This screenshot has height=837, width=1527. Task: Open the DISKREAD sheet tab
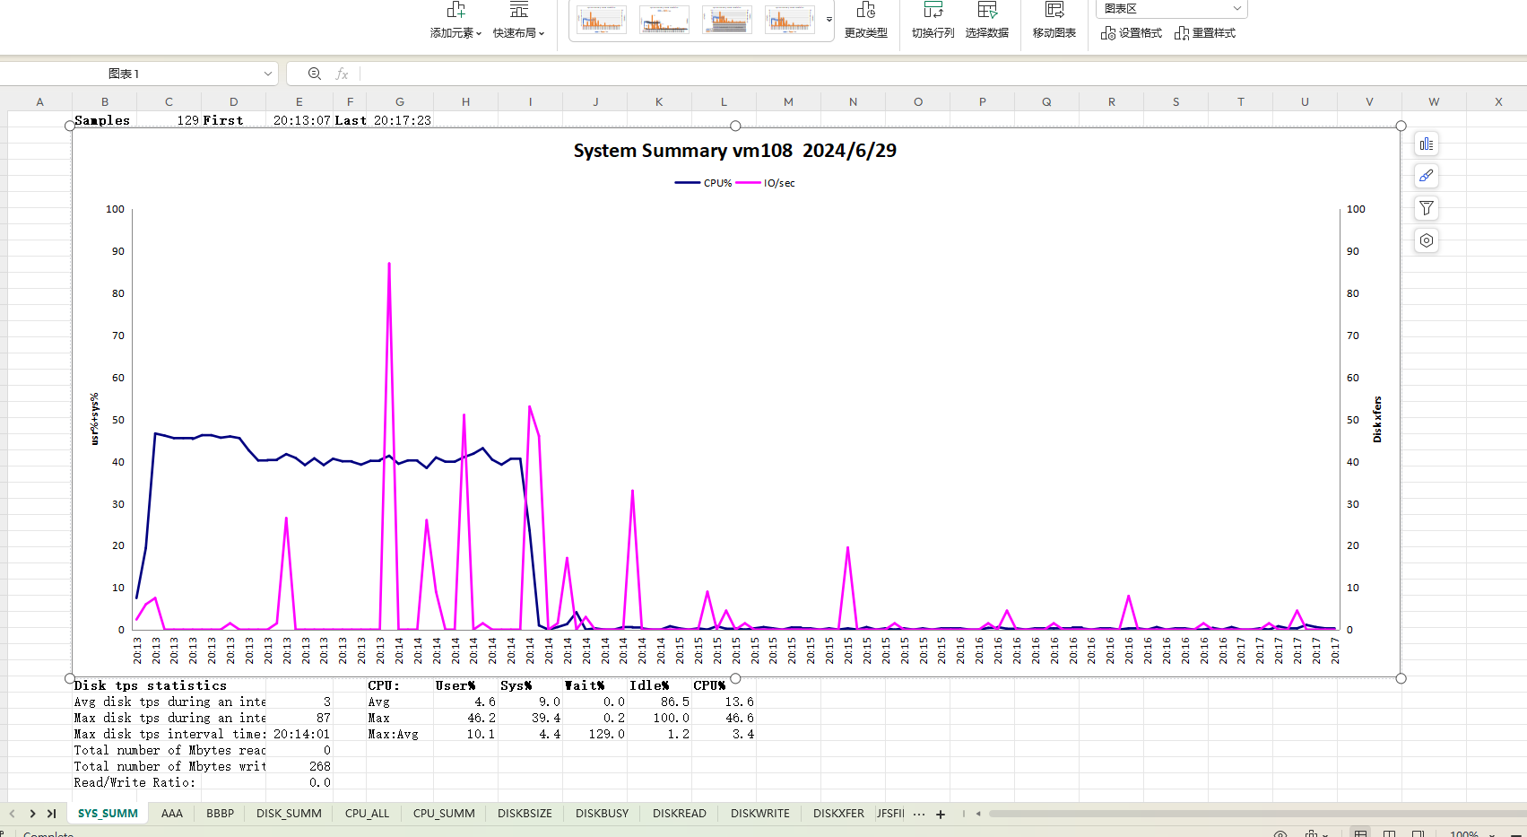(680, 814)
